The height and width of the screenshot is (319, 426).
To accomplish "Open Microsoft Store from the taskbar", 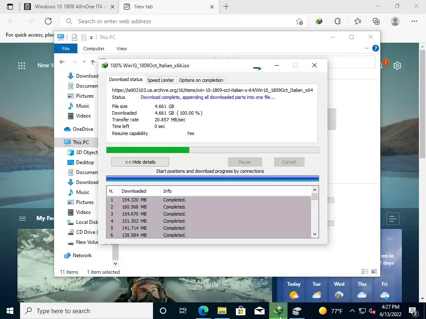I will [x=240, y=311].
